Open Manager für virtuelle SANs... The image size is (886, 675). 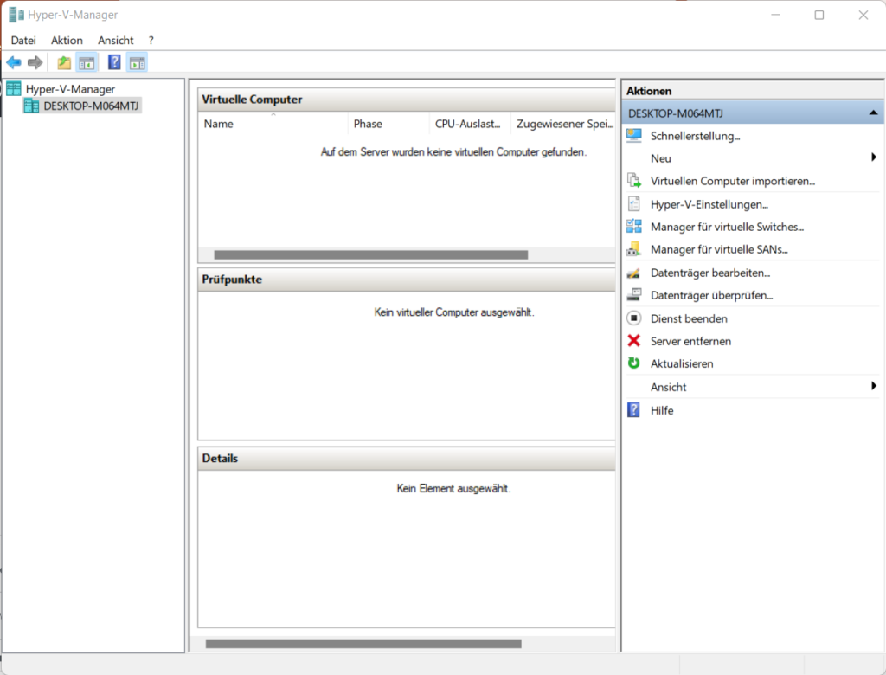[x=719, y=249]
